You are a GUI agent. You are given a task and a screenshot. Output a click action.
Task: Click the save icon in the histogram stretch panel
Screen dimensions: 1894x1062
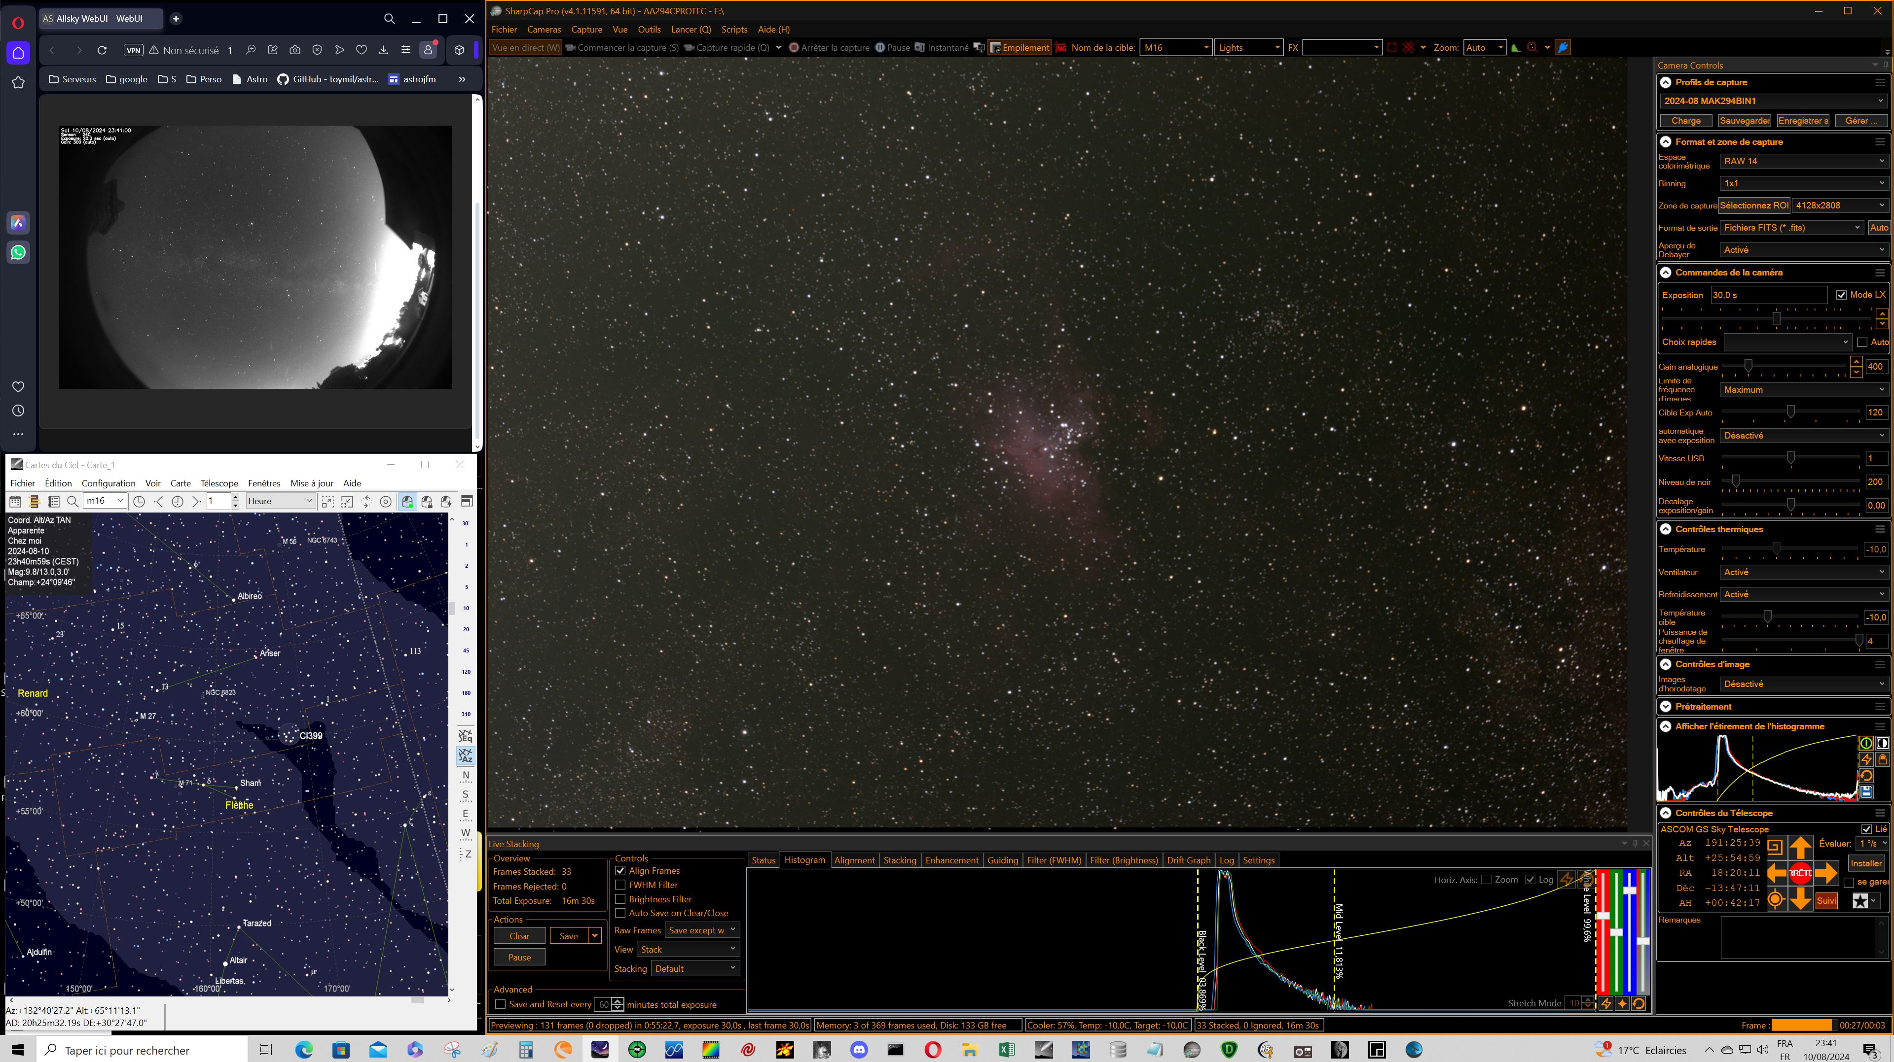click(x=1866, y=791)
